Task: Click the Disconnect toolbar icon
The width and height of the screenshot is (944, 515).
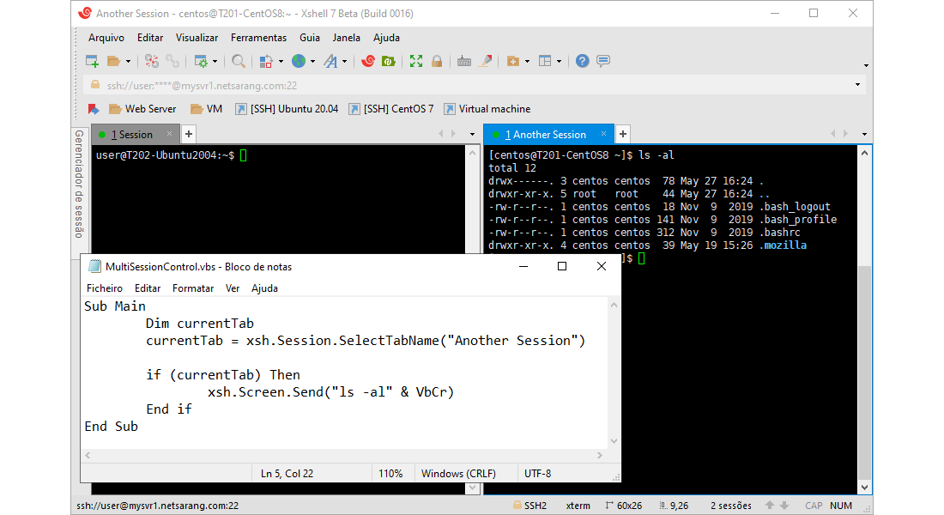Action: pos(152,61)
